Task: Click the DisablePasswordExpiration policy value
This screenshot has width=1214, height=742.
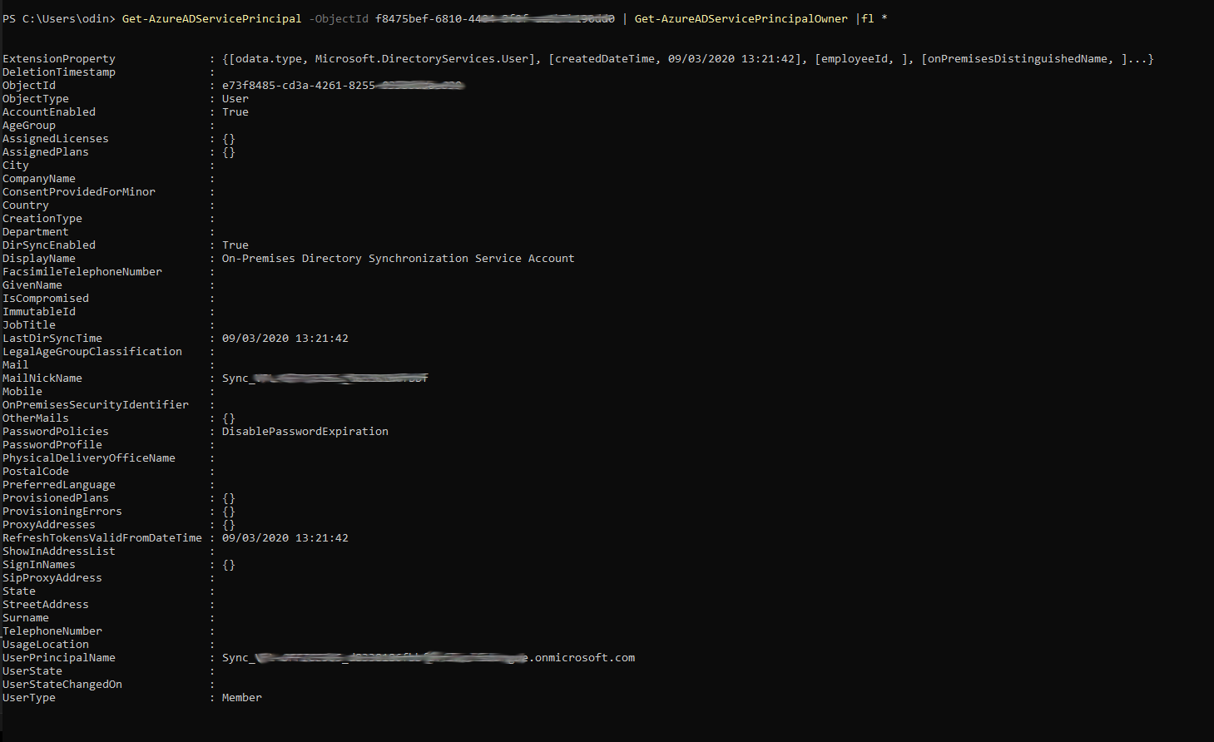Action: click(305, 432)
